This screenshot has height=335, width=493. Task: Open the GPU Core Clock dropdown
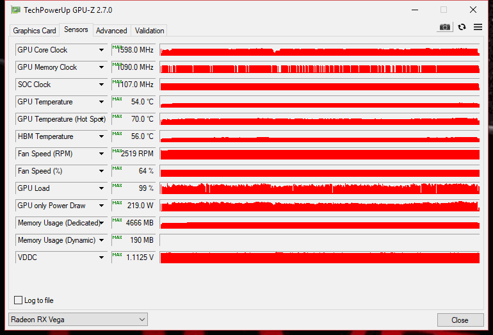coord(101,50)
